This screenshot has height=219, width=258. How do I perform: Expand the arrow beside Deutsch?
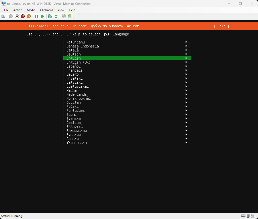(186, 54)
